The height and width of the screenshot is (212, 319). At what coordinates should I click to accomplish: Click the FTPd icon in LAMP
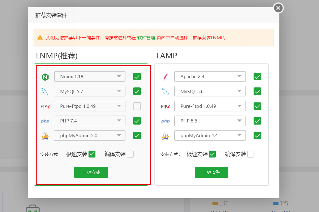click(165, 107)
